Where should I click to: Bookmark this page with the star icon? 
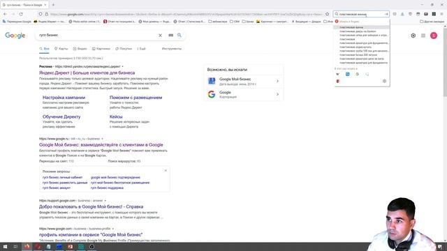[x=328, y=14]
